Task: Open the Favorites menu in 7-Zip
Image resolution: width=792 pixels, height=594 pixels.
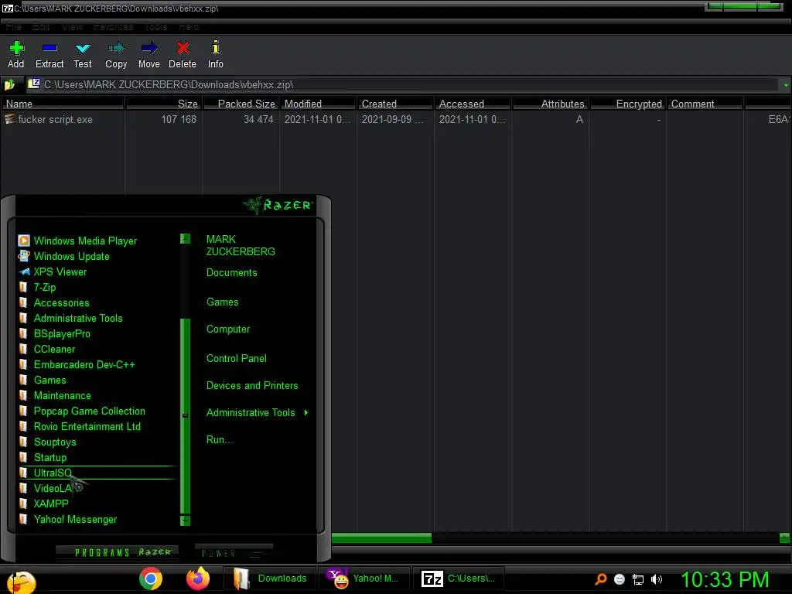Action: click(x=114, y=27)
